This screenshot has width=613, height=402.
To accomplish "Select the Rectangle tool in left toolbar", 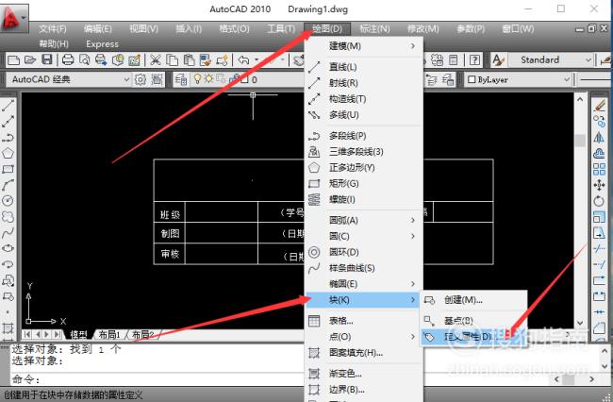I will pos(8,169).
